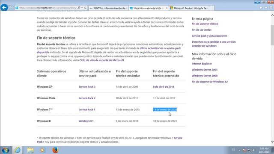The width and height of the screenshot is (274, 154).
Task: Open Windows Explorer folder taskbar icon
Action: tap(30, 150)
